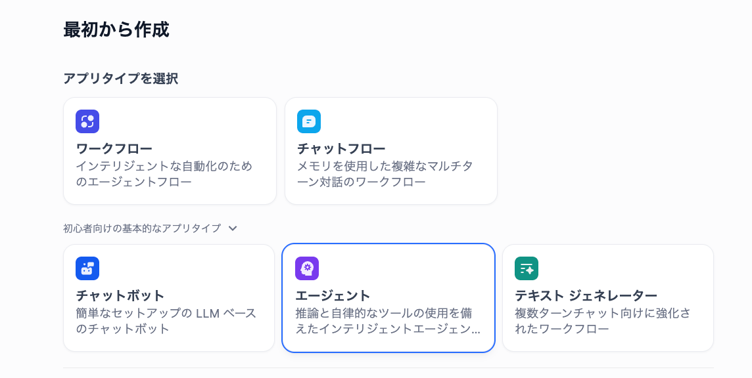
Task: Click the 'アプリタイプを選択' section label
Action: click(x=120, y=79)
